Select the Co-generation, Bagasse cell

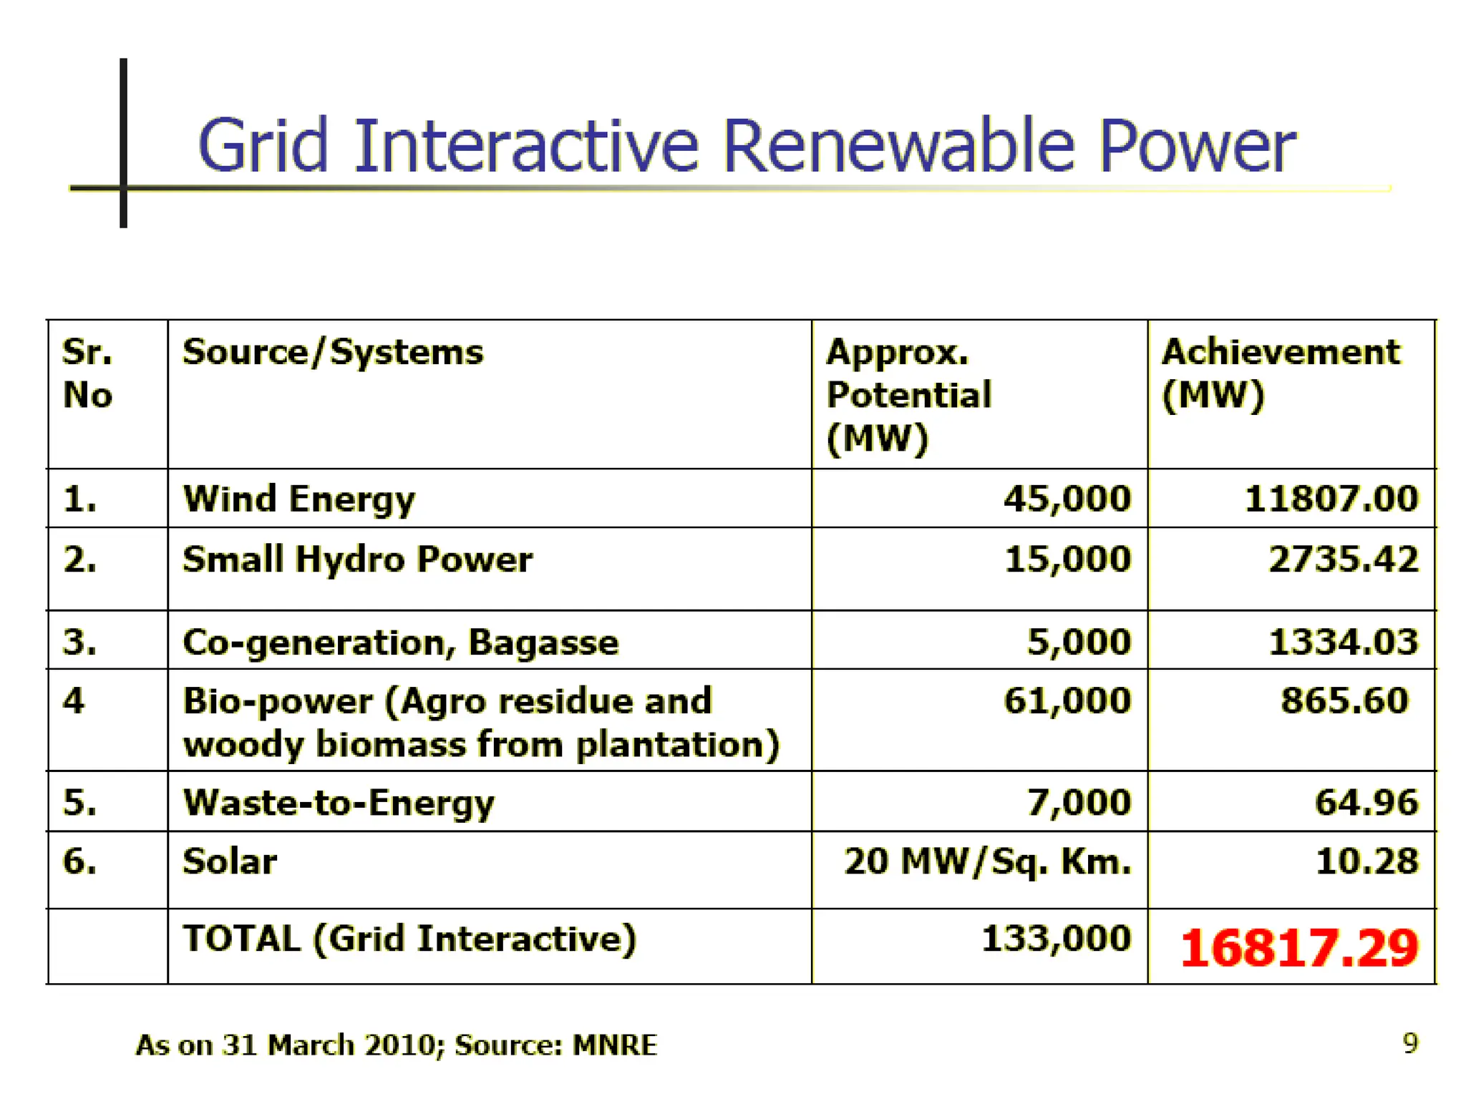coord(400,642)
